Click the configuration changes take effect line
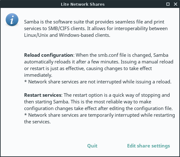Image resolution: width=180 pixels, height=157 pixels. click(98, 108)
